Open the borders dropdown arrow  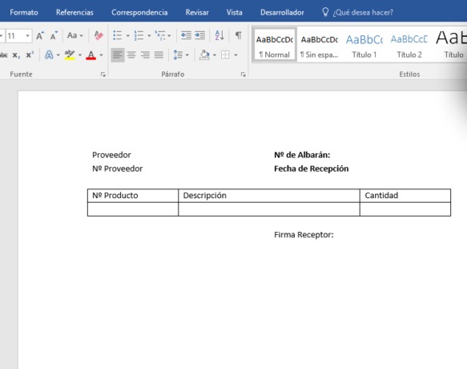point(236,55)
